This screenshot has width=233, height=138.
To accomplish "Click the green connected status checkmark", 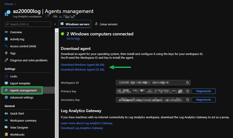I will [x=63, y=34].
